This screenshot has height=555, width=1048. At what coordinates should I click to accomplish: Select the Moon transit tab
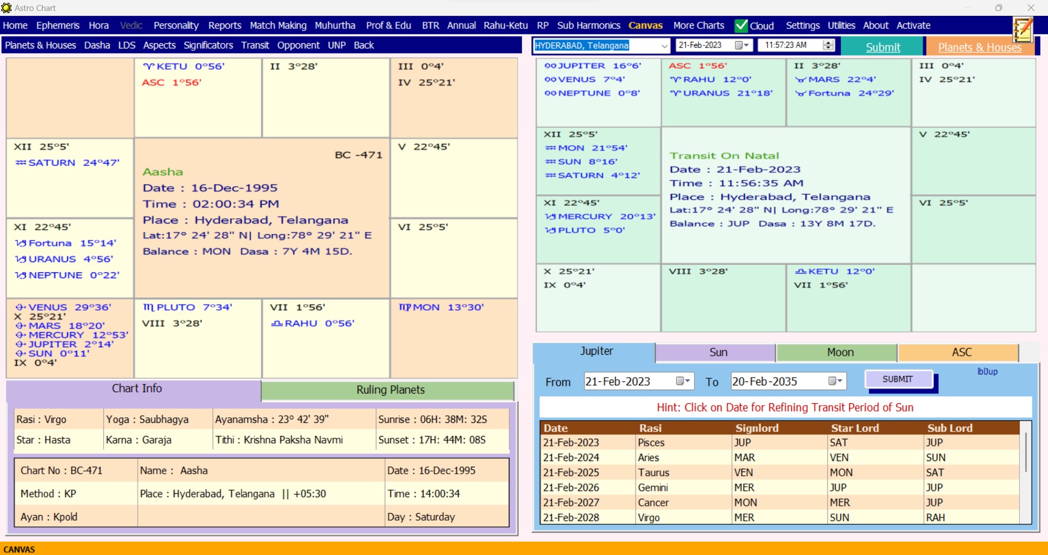click(x=839, y=353)
